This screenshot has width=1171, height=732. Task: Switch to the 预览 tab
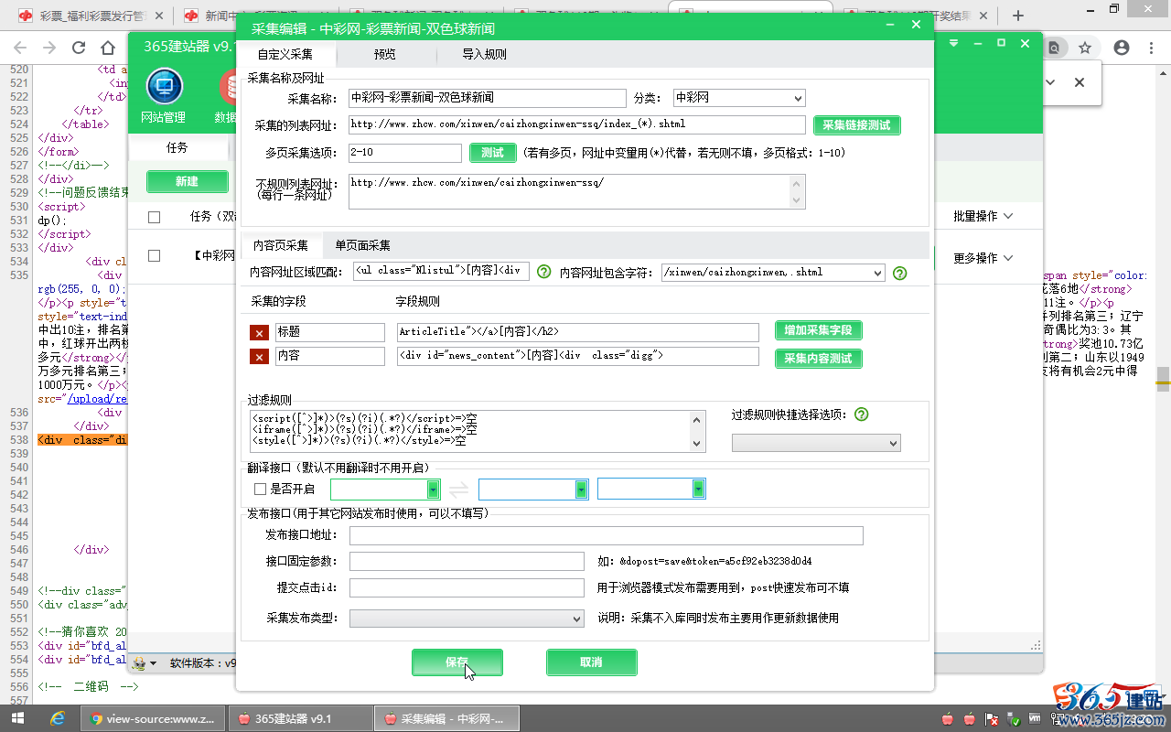(385, 54)
